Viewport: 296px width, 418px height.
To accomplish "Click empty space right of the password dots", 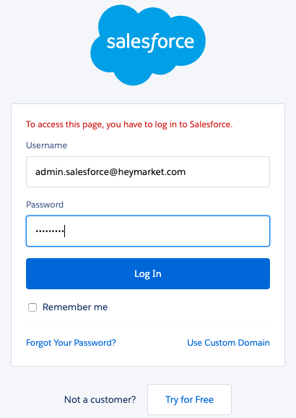I will pyautogui.click(x=167, y=231).
